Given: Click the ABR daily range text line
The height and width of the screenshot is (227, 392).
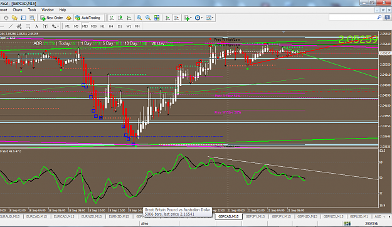Looking at the screenshot, I should click(103, 43).
